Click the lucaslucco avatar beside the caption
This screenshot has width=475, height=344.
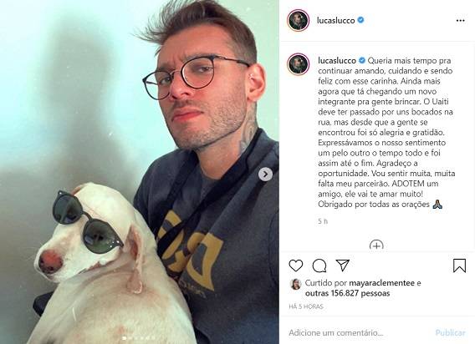298,63
